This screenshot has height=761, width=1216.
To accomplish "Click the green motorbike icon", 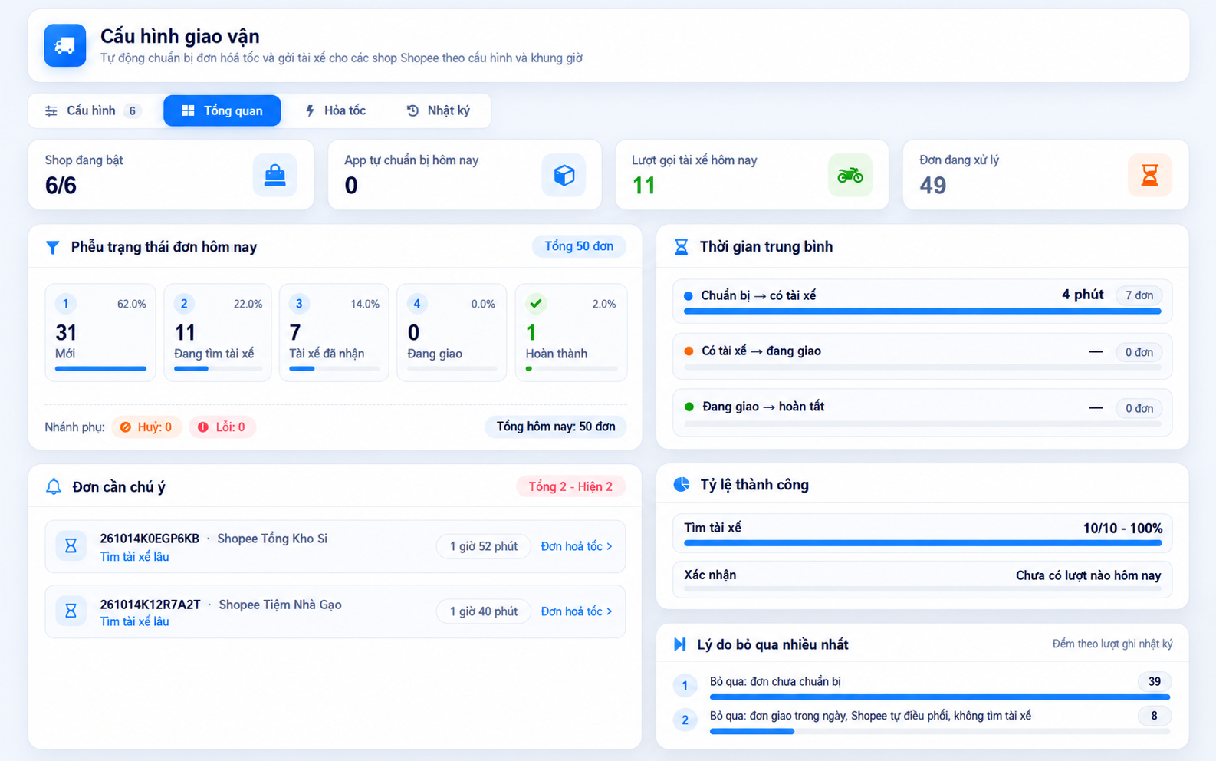I will click(850, 176).
